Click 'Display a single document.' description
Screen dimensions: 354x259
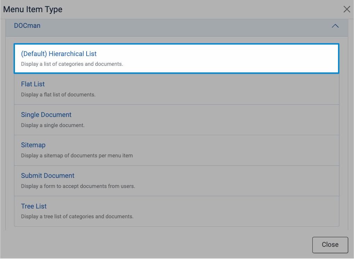(53, 125)
